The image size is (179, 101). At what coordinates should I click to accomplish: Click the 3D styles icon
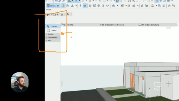(113, 6)
